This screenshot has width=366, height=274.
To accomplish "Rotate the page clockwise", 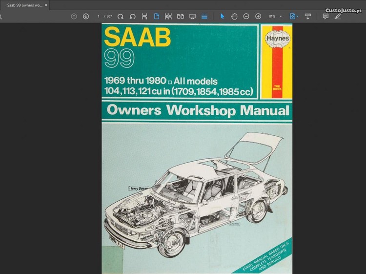I will 121,16.
